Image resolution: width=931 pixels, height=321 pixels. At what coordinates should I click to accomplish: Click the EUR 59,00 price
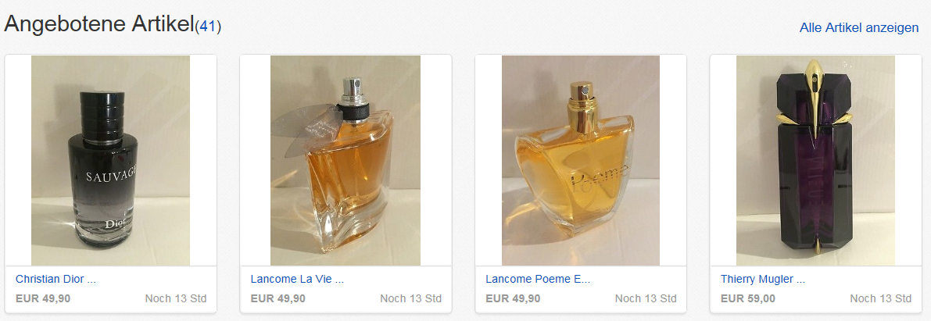tap(748, 298)
